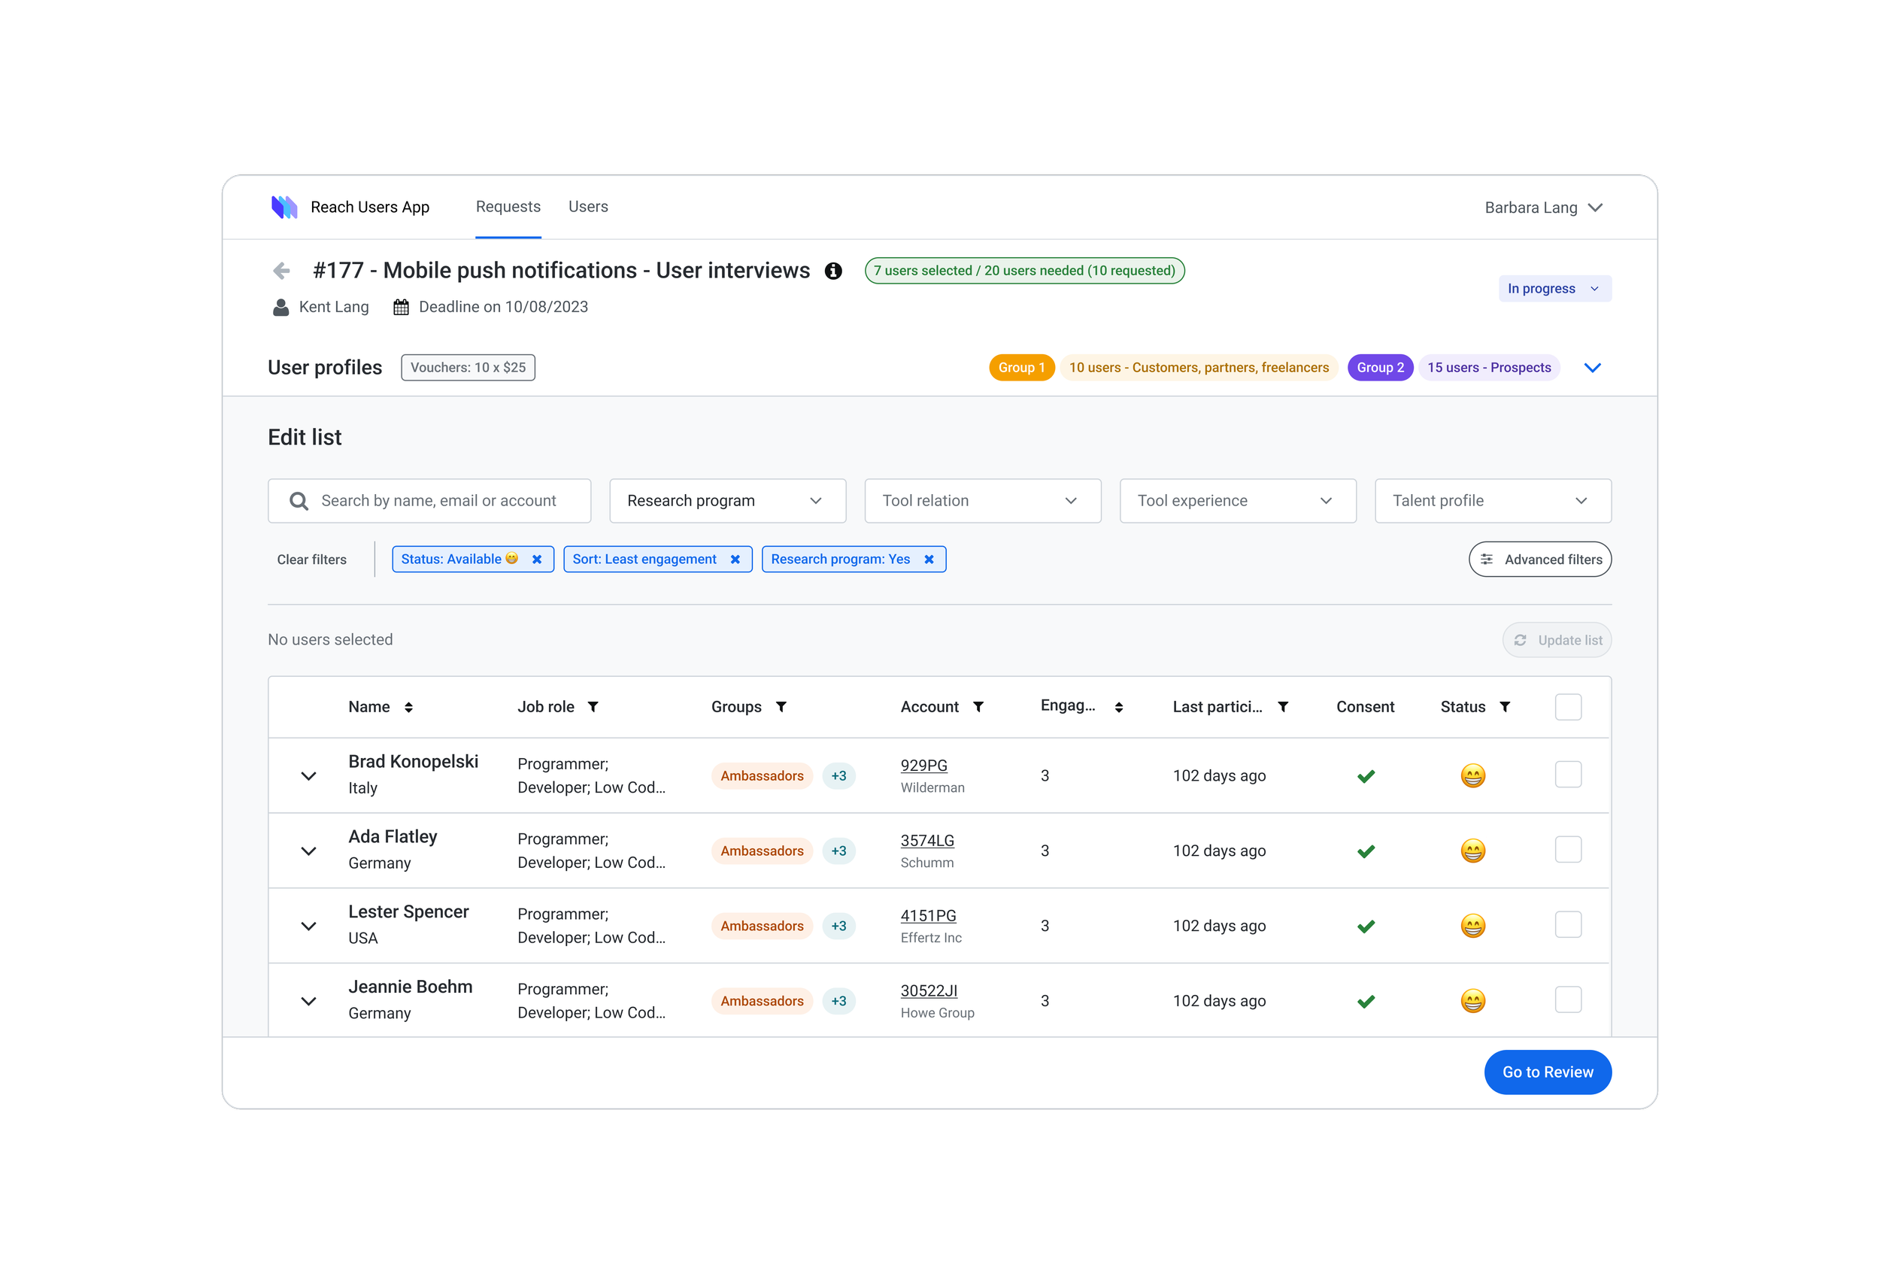Screen dimensions: 1880x1283
Task: Click the Account column filter icon
Action: (x=978, y=707)
